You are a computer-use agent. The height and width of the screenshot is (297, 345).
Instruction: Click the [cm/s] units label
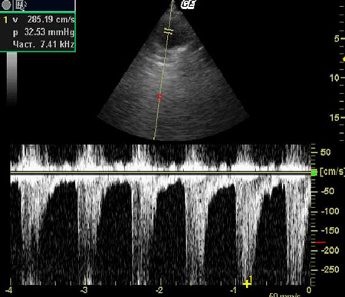tap(332, 172)
